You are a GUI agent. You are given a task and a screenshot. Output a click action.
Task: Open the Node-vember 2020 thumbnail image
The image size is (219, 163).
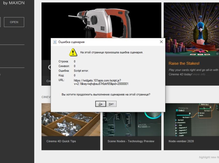(191, 120)
